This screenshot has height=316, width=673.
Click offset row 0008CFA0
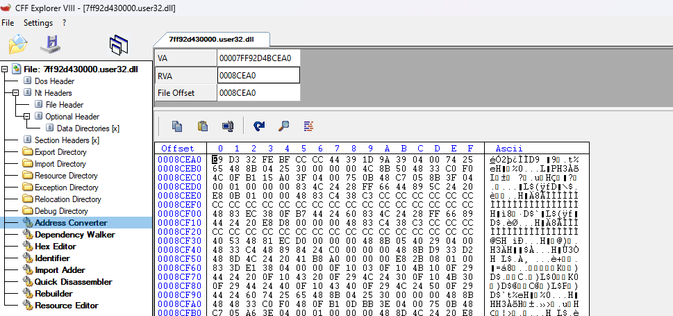point(180,303)
